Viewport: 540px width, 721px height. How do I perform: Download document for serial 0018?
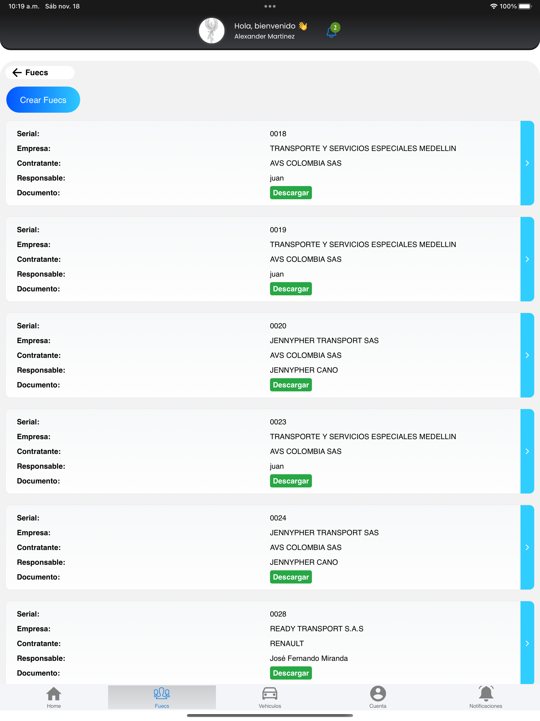tap(291, 193)
